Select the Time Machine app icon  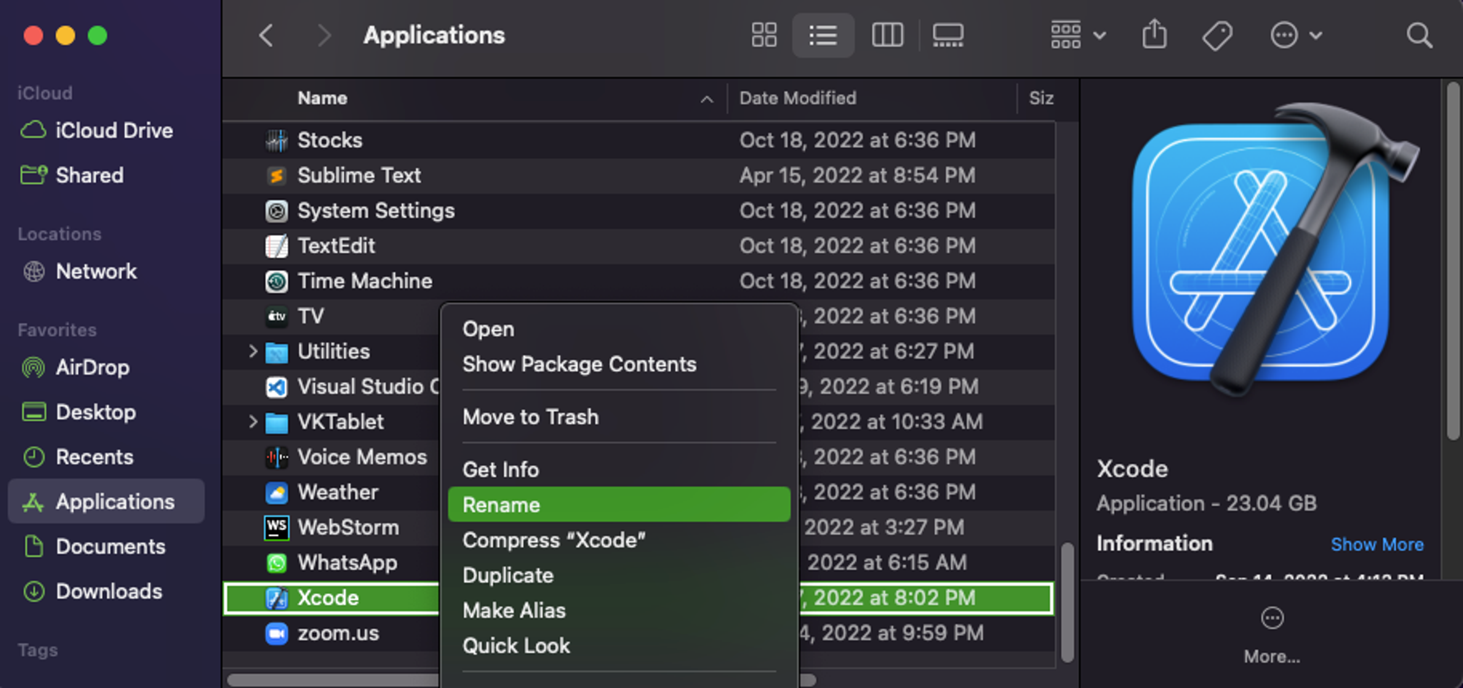[x=277, y=281]
